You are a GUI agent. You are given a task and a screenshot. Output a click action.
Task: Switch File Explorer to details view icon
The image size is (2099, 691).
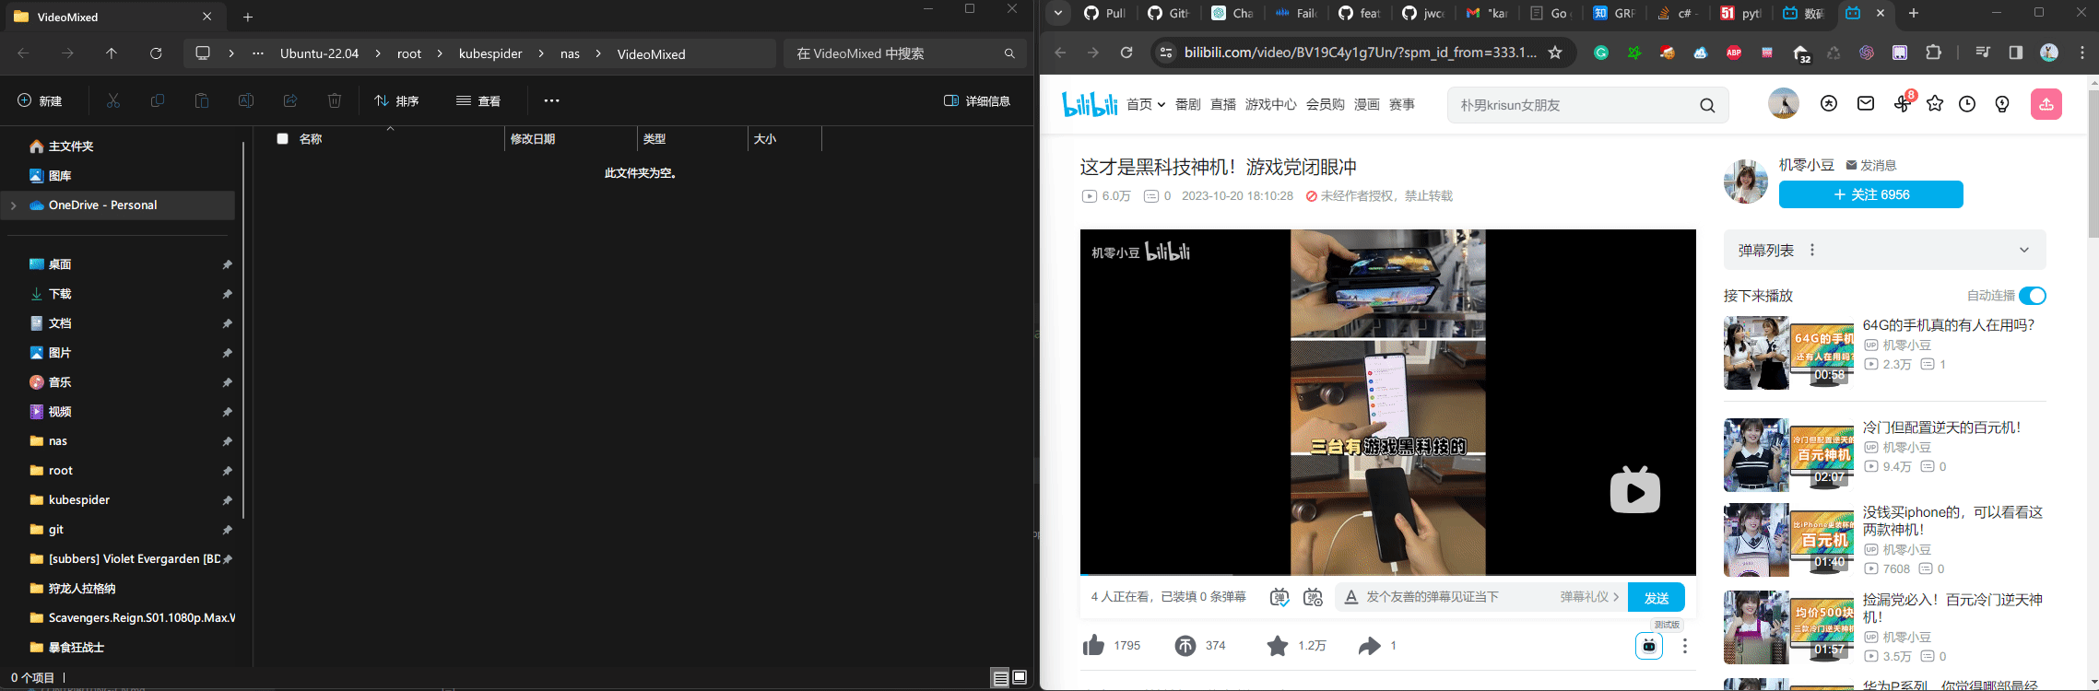tap(1000, 678)
